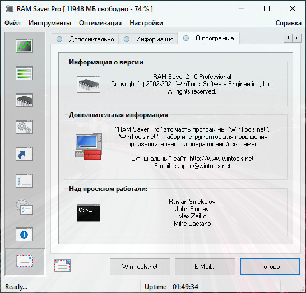Screen dimensions: 306x293
Task: Minimize the RAM Saver Pro window
Action: (x=242, y=8)
